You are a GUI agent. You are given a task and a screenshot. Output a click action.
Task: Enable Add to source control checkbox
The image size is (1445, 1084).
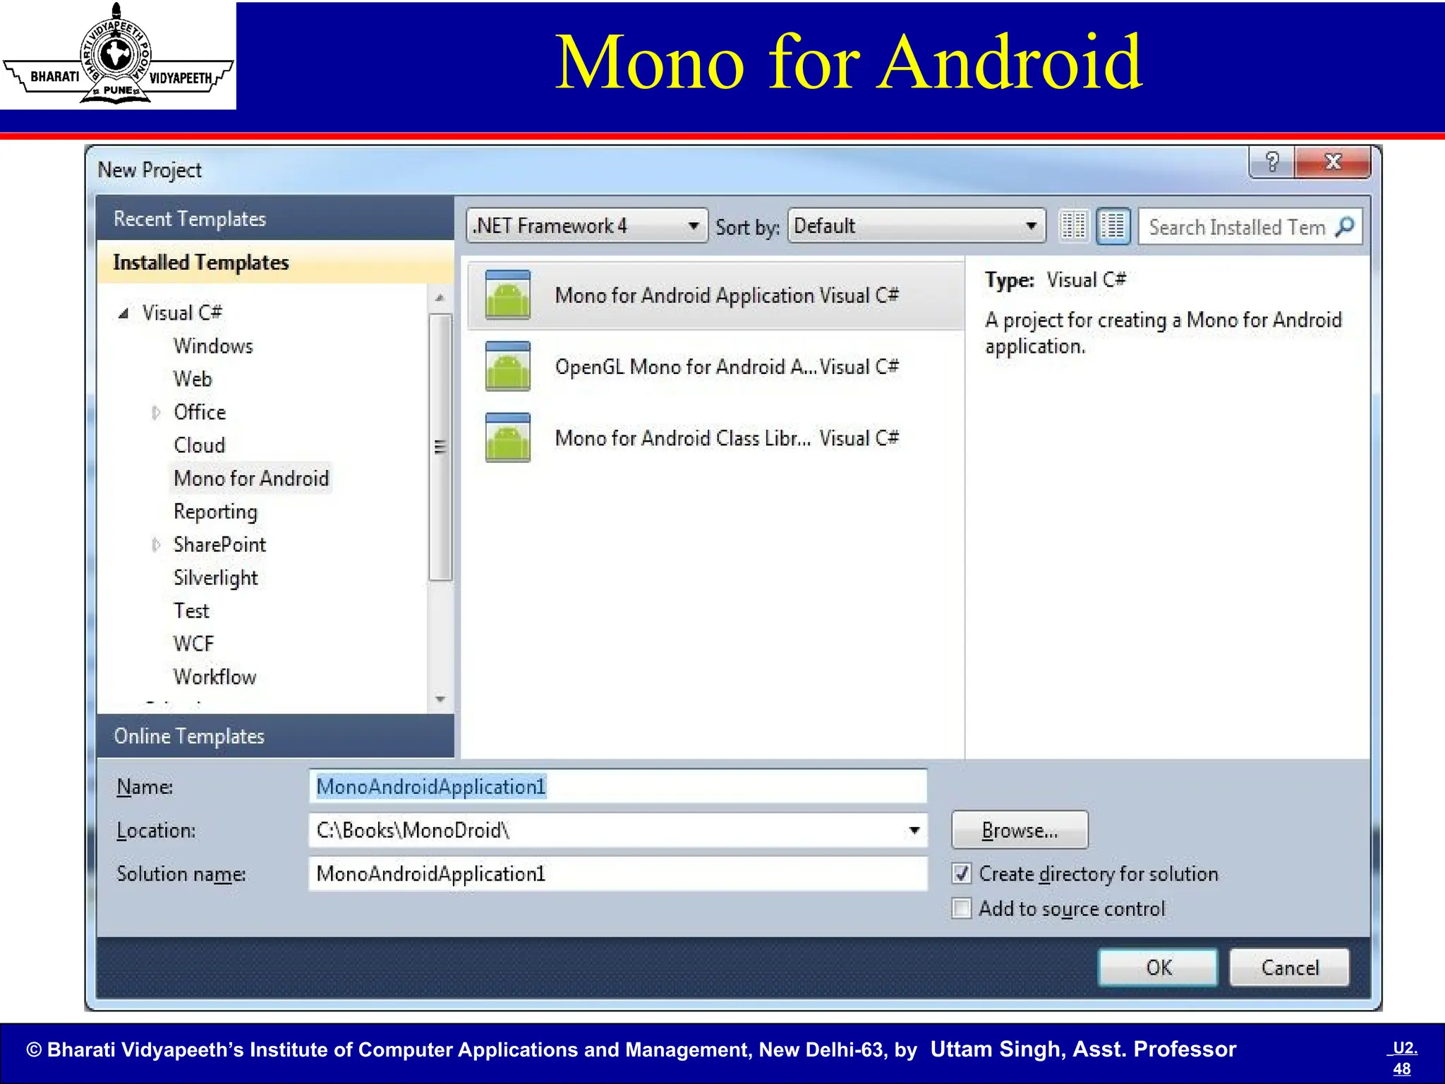961,908
